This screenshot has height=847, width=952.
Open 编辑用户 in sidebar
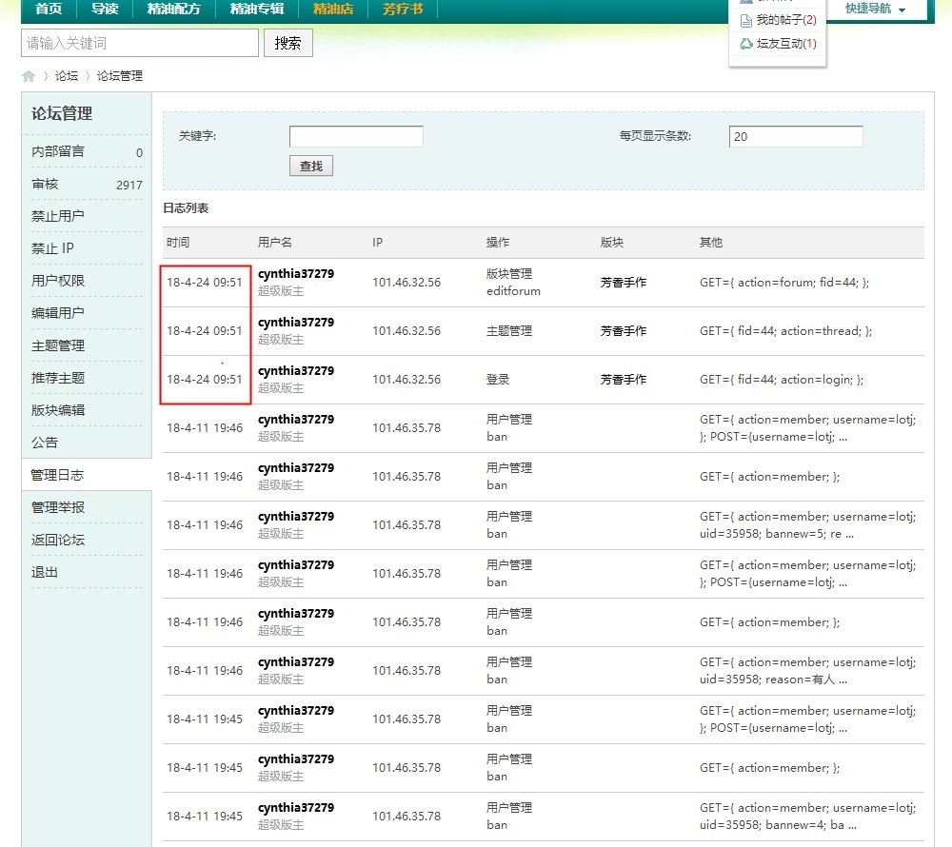coord(58,313)
